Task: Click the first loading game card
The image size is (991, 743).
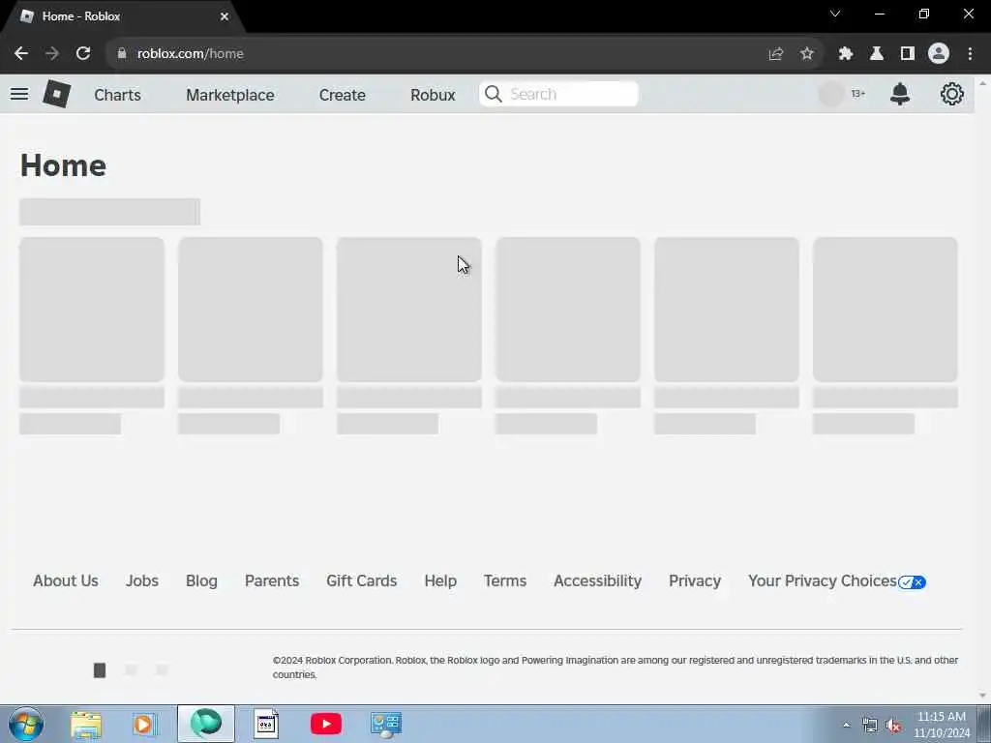Action: (x=92, y=310)
